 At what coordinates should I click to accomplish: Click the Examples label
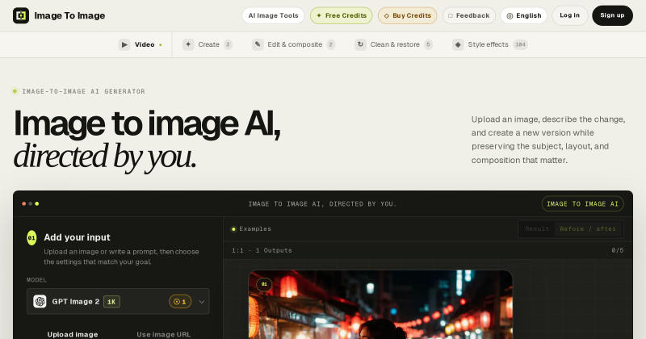[255, 229]
